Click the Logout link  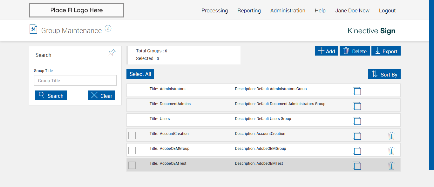click(x=387, y=10)
